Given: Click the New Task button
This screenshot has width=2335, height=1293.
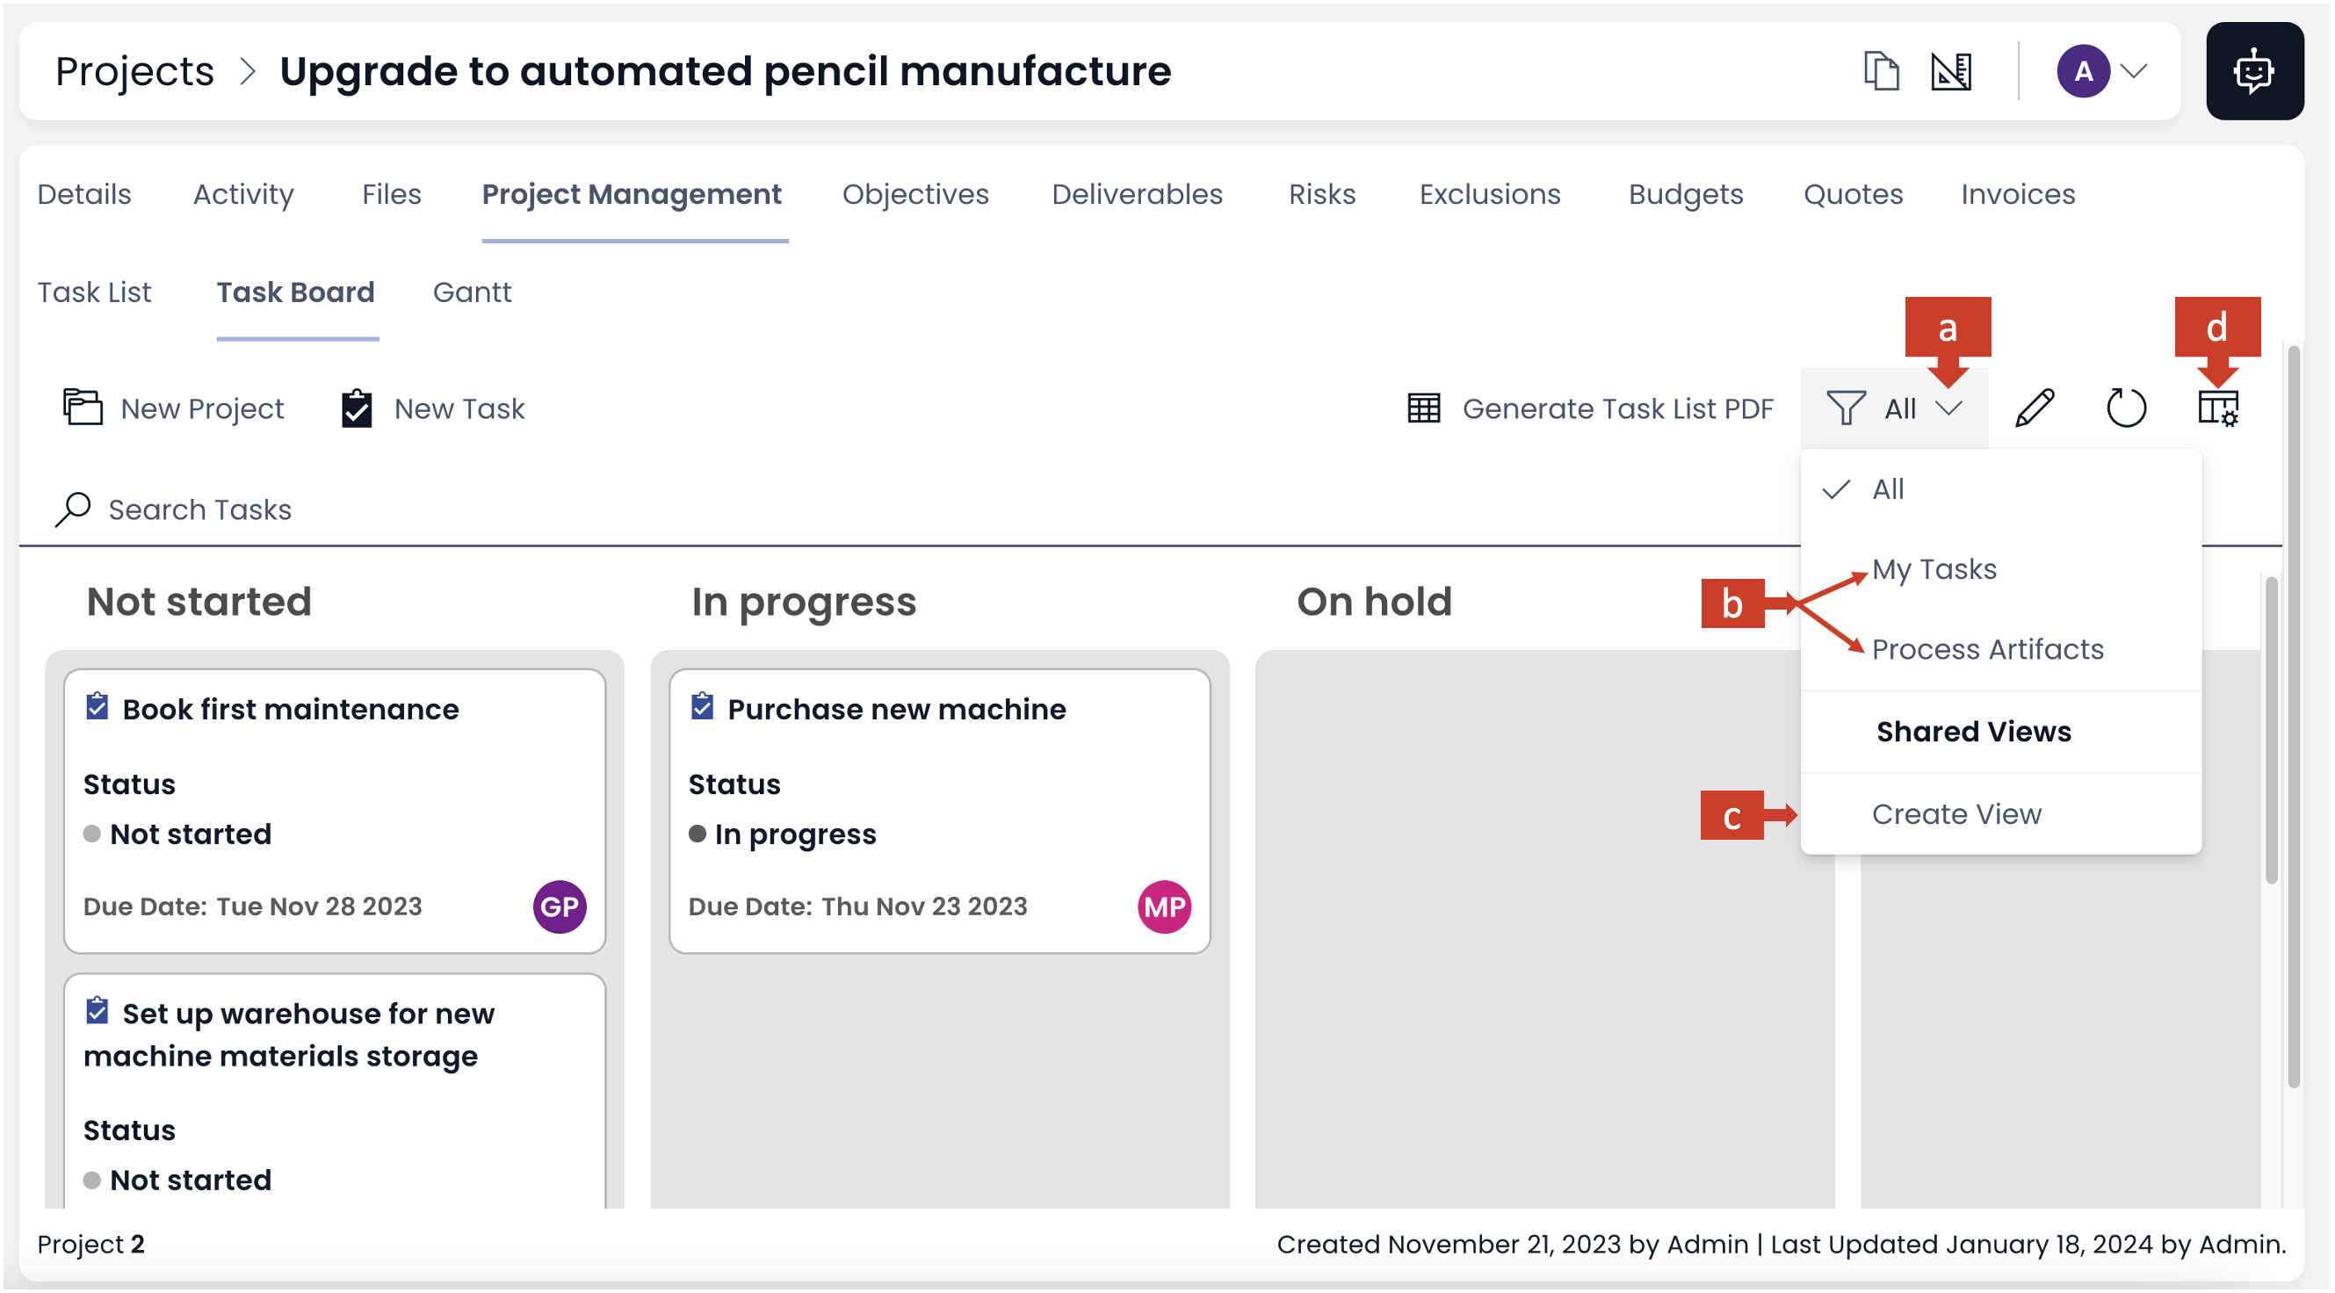Looking at the screenshot, I should [x=432, y=408].
